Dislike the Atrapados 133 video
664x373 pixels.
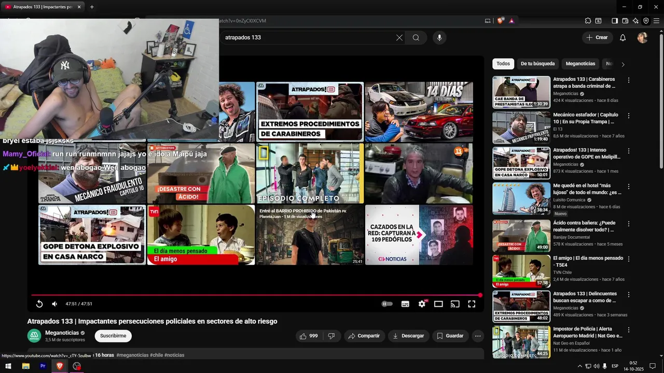331,336
